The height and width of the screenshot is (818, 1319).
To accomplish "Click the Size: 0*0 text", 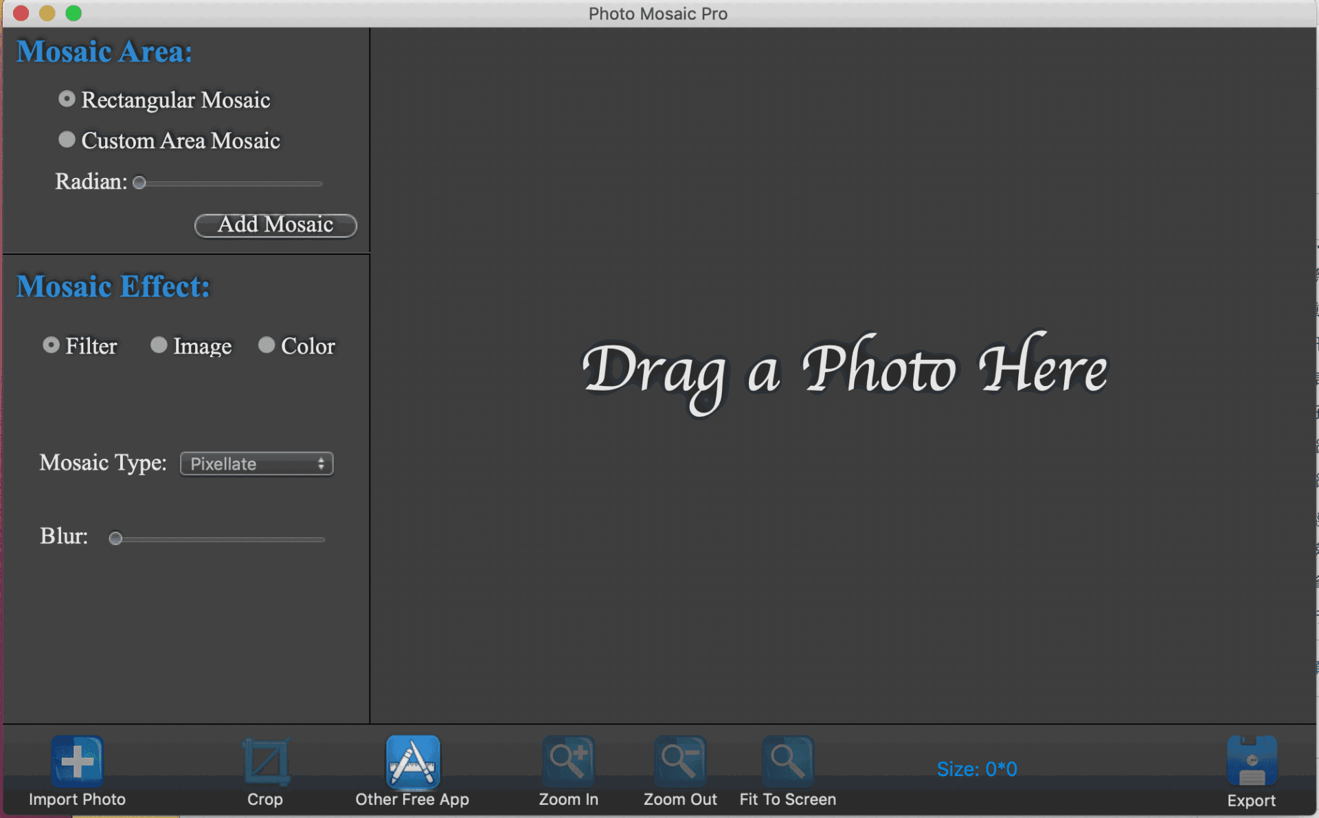I will pos(977,769).
